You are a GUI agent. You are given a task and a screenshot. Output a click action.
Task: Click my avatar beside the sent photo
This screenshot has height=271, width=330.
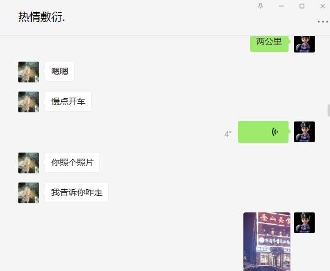[x=304, y=223]
